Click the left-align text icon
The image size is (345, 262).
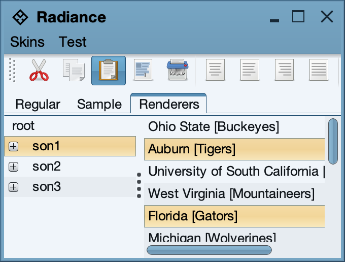(250, 70)
